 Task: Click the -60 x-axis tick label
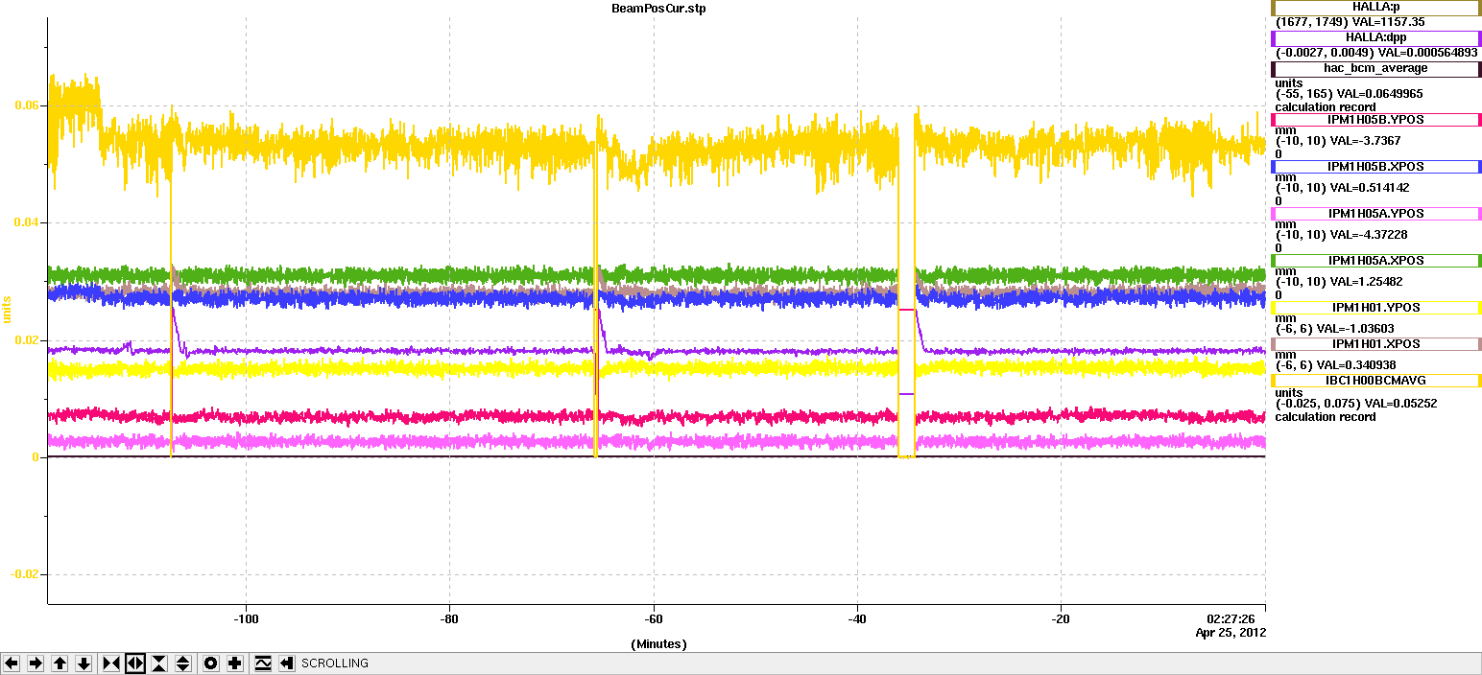[x=654, y=618]
